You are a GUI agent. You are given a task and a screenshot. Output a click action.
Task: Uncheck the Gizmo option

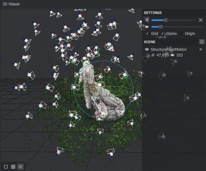[163, 34]
